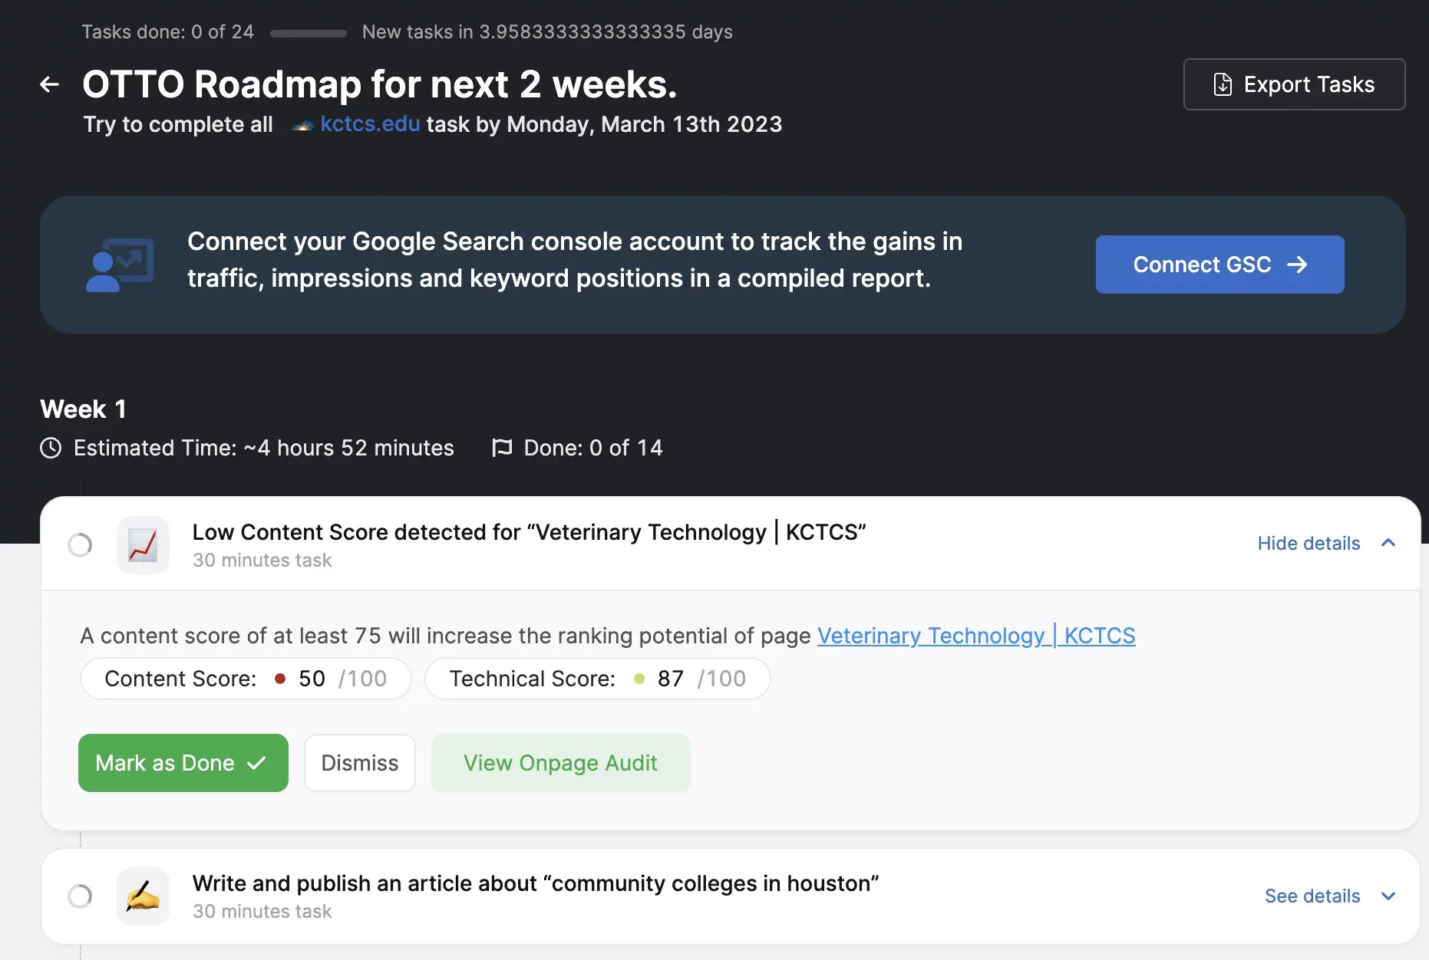
Task: Dismiss the Low Content Score task
Action: tap(360, 763)
